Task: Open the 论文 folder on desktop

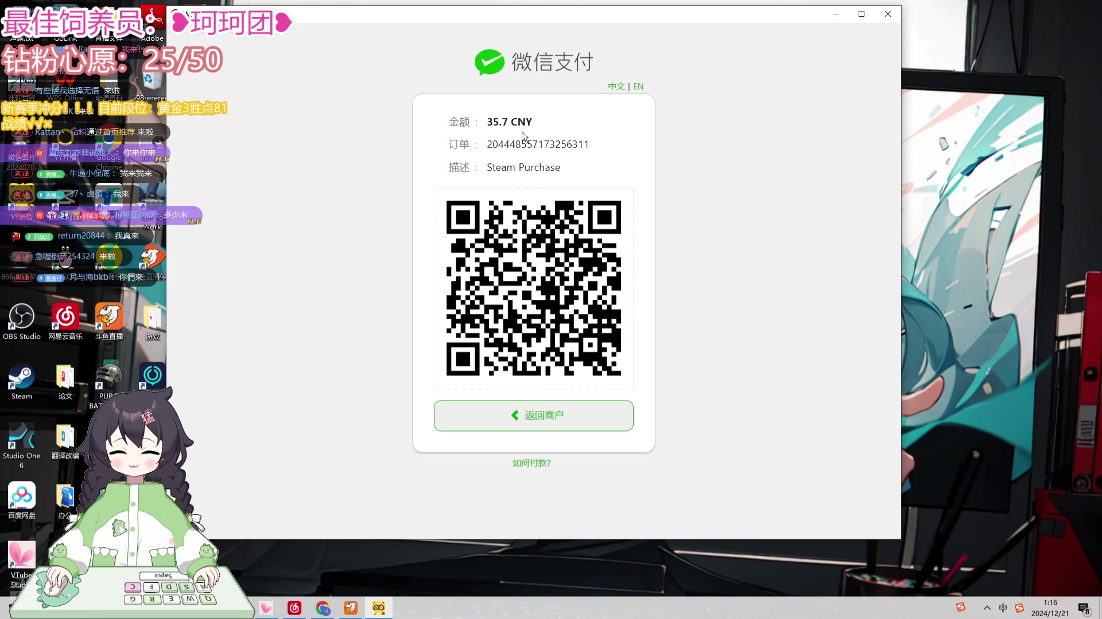Action: (x=65, y=382)
